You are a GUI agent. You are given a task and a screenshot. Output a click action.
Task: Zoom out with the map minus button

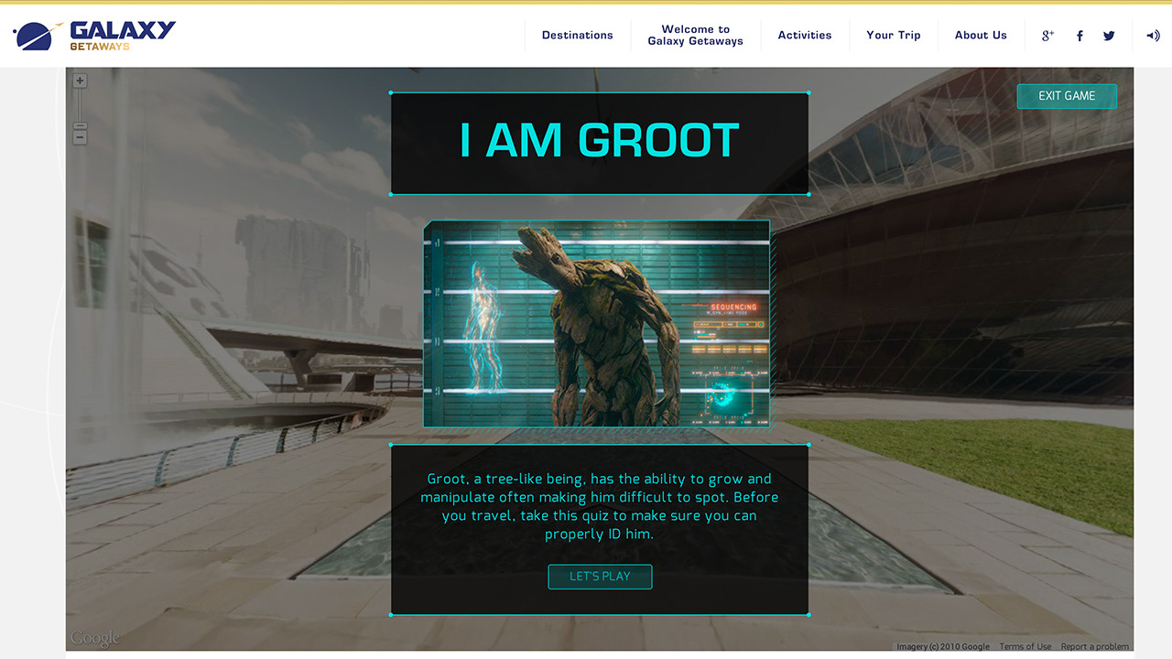point(80,137)
